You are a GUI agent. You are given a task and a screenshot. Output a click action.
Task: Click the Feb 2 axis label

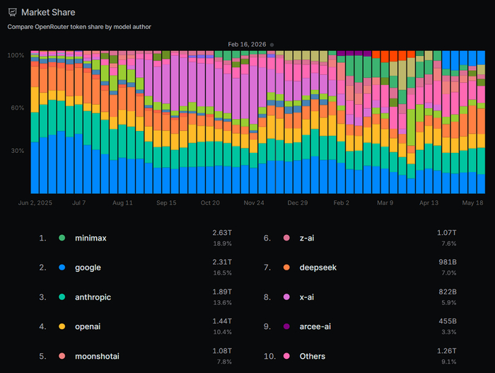click(x=342, y=203)
